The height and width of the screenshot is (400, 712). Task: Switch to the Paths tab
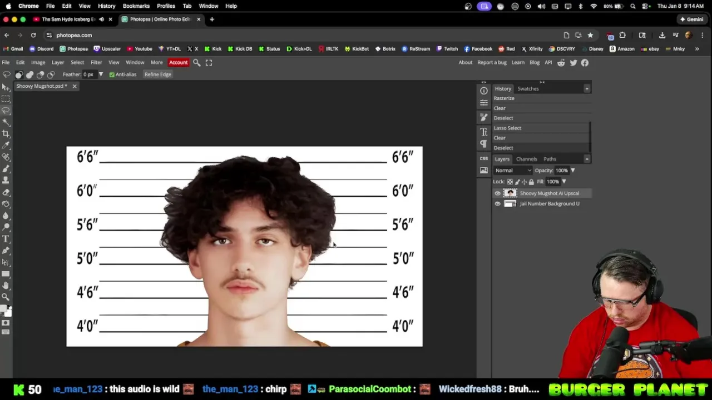550,159
